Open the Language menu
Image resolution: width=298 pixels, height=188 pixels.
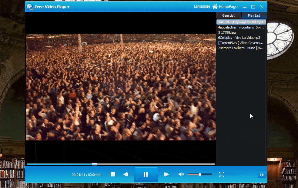point(202,6)
